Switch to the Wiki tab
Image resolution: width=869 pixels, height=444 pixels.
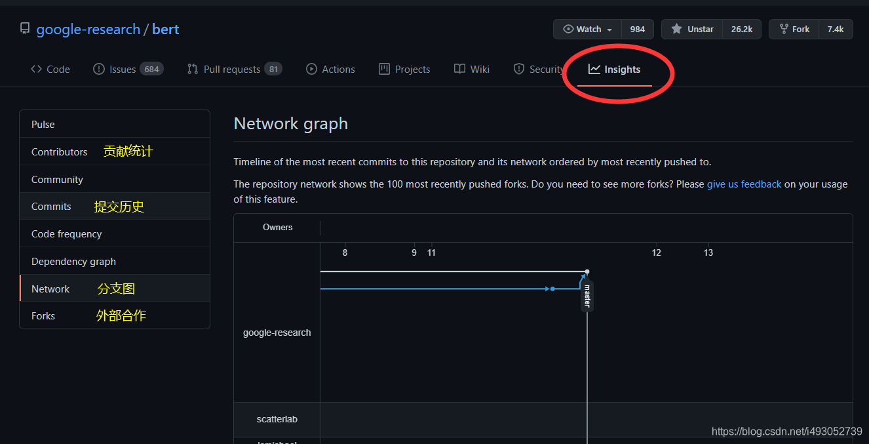(472, 69)
